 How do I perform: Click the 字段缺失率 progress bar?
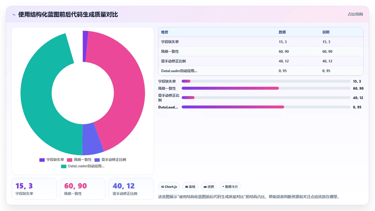click(x=266, y=81)
